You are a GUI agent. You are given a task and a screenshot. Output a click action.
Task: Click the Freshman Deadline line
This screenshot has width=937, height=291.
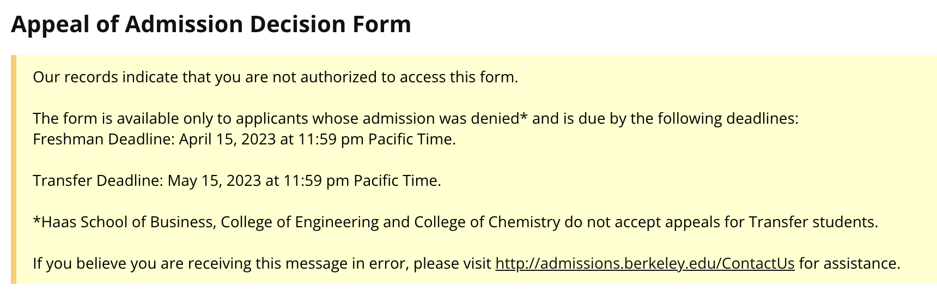click(244, 140)
